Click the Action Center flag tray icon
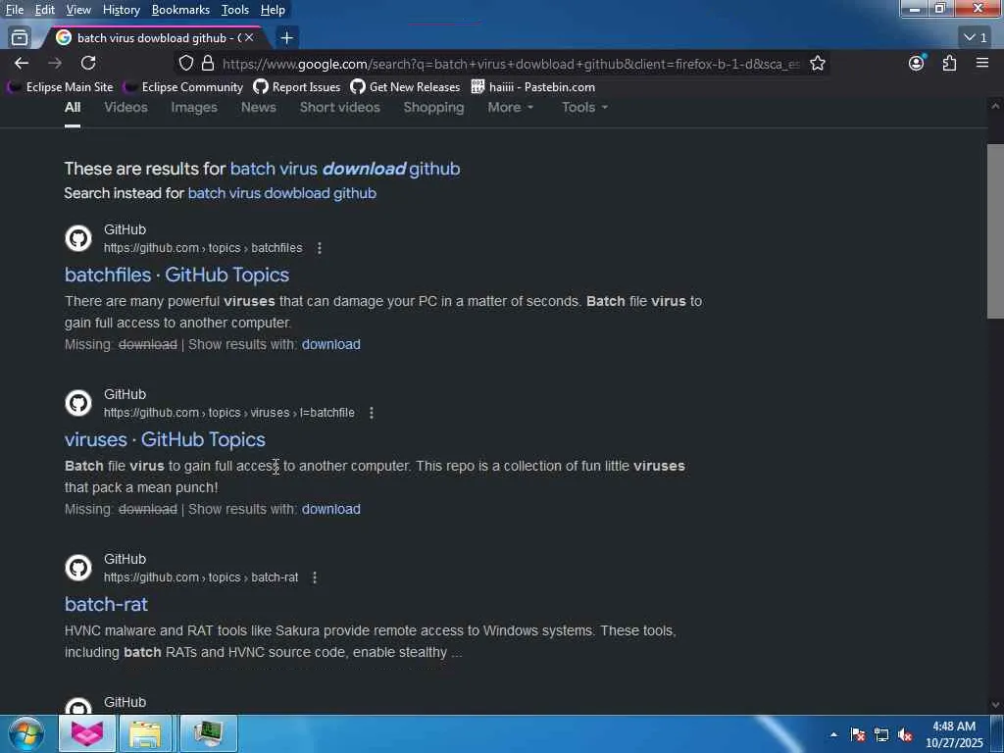 858,734
